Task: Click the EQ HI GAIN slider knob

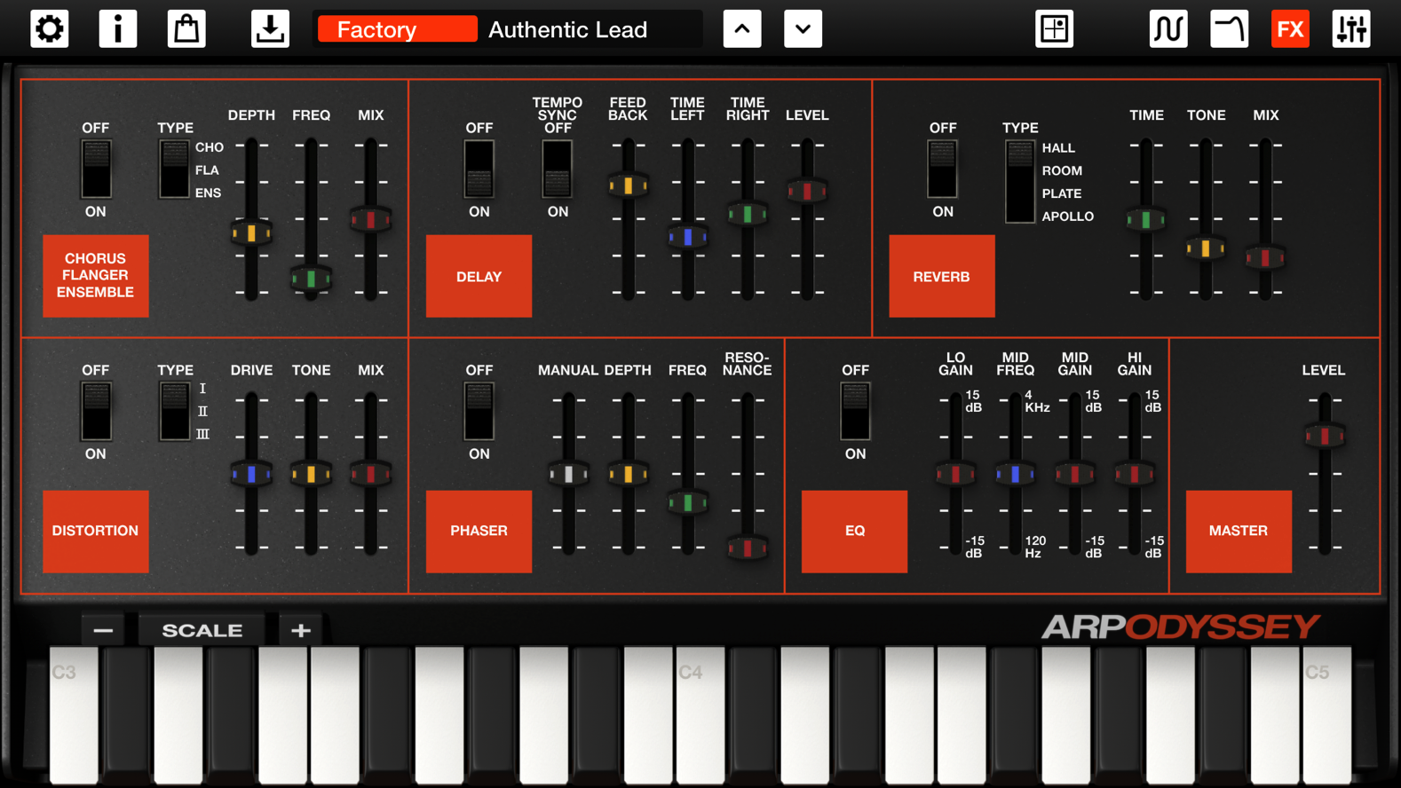Action: (1134, 474)
